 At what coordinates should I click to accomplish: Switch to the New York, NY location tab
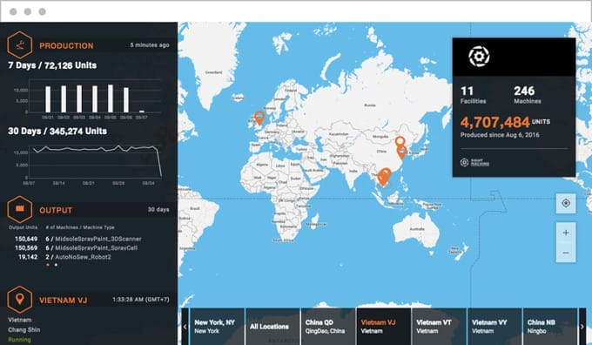point(217,327)
